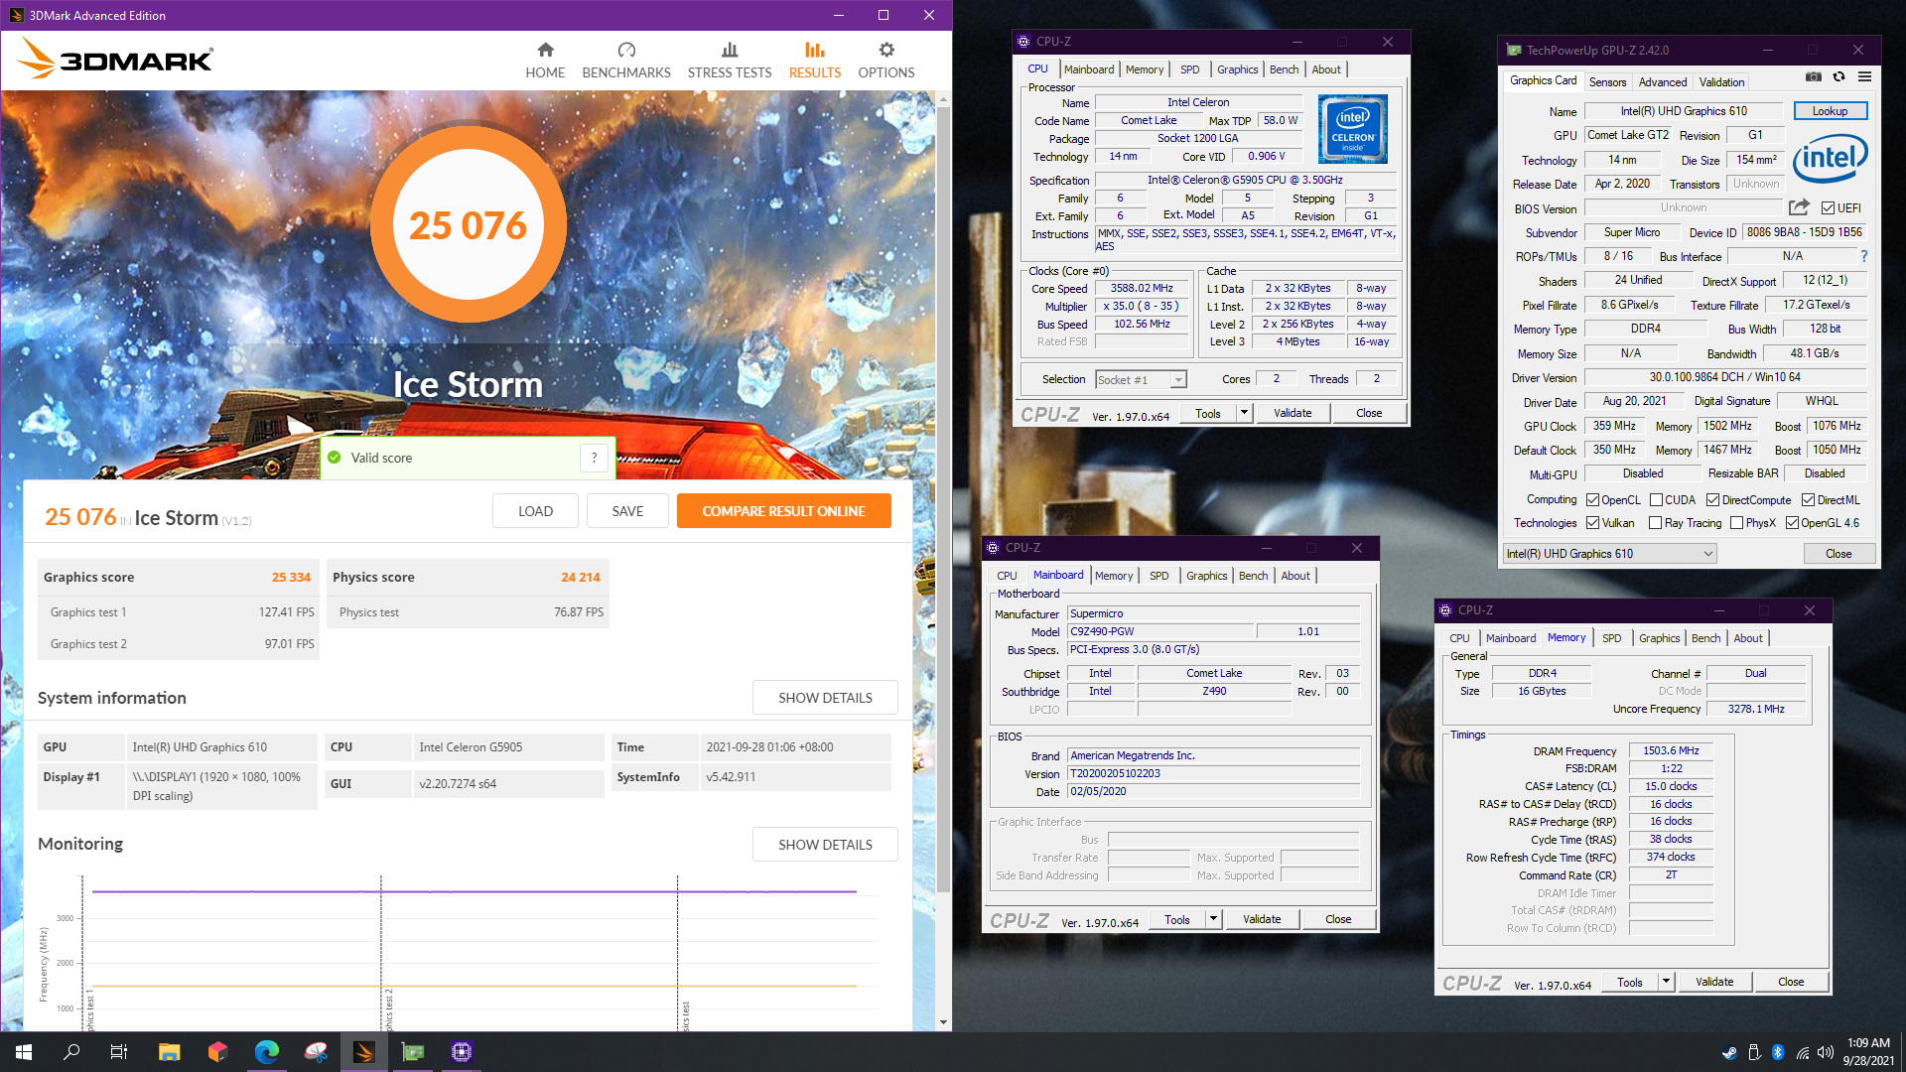Open File Explorer from the taskbar
The image size is (1906, 1072).
coord(169,1052)
